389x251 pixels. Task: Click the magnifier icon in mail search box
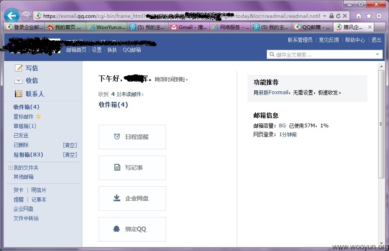pos(272,54)
